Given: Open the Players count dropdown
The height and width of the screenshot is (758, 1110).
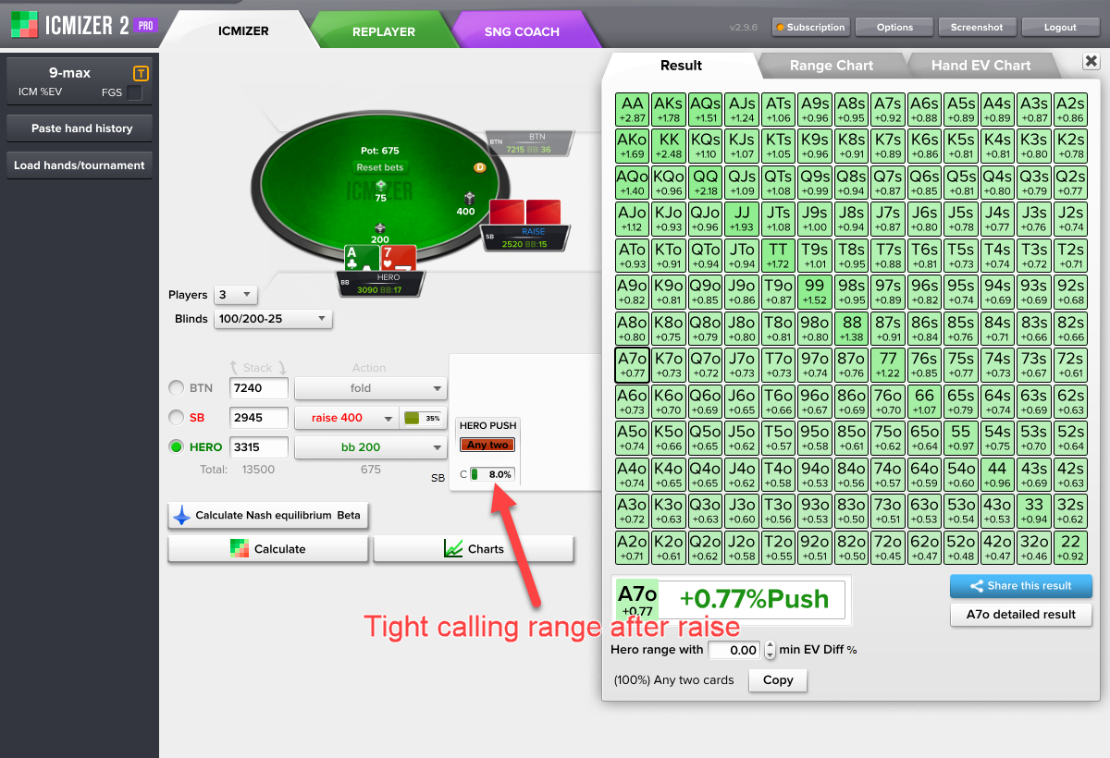Looking at the screenshot, I should tap(235, 295).
